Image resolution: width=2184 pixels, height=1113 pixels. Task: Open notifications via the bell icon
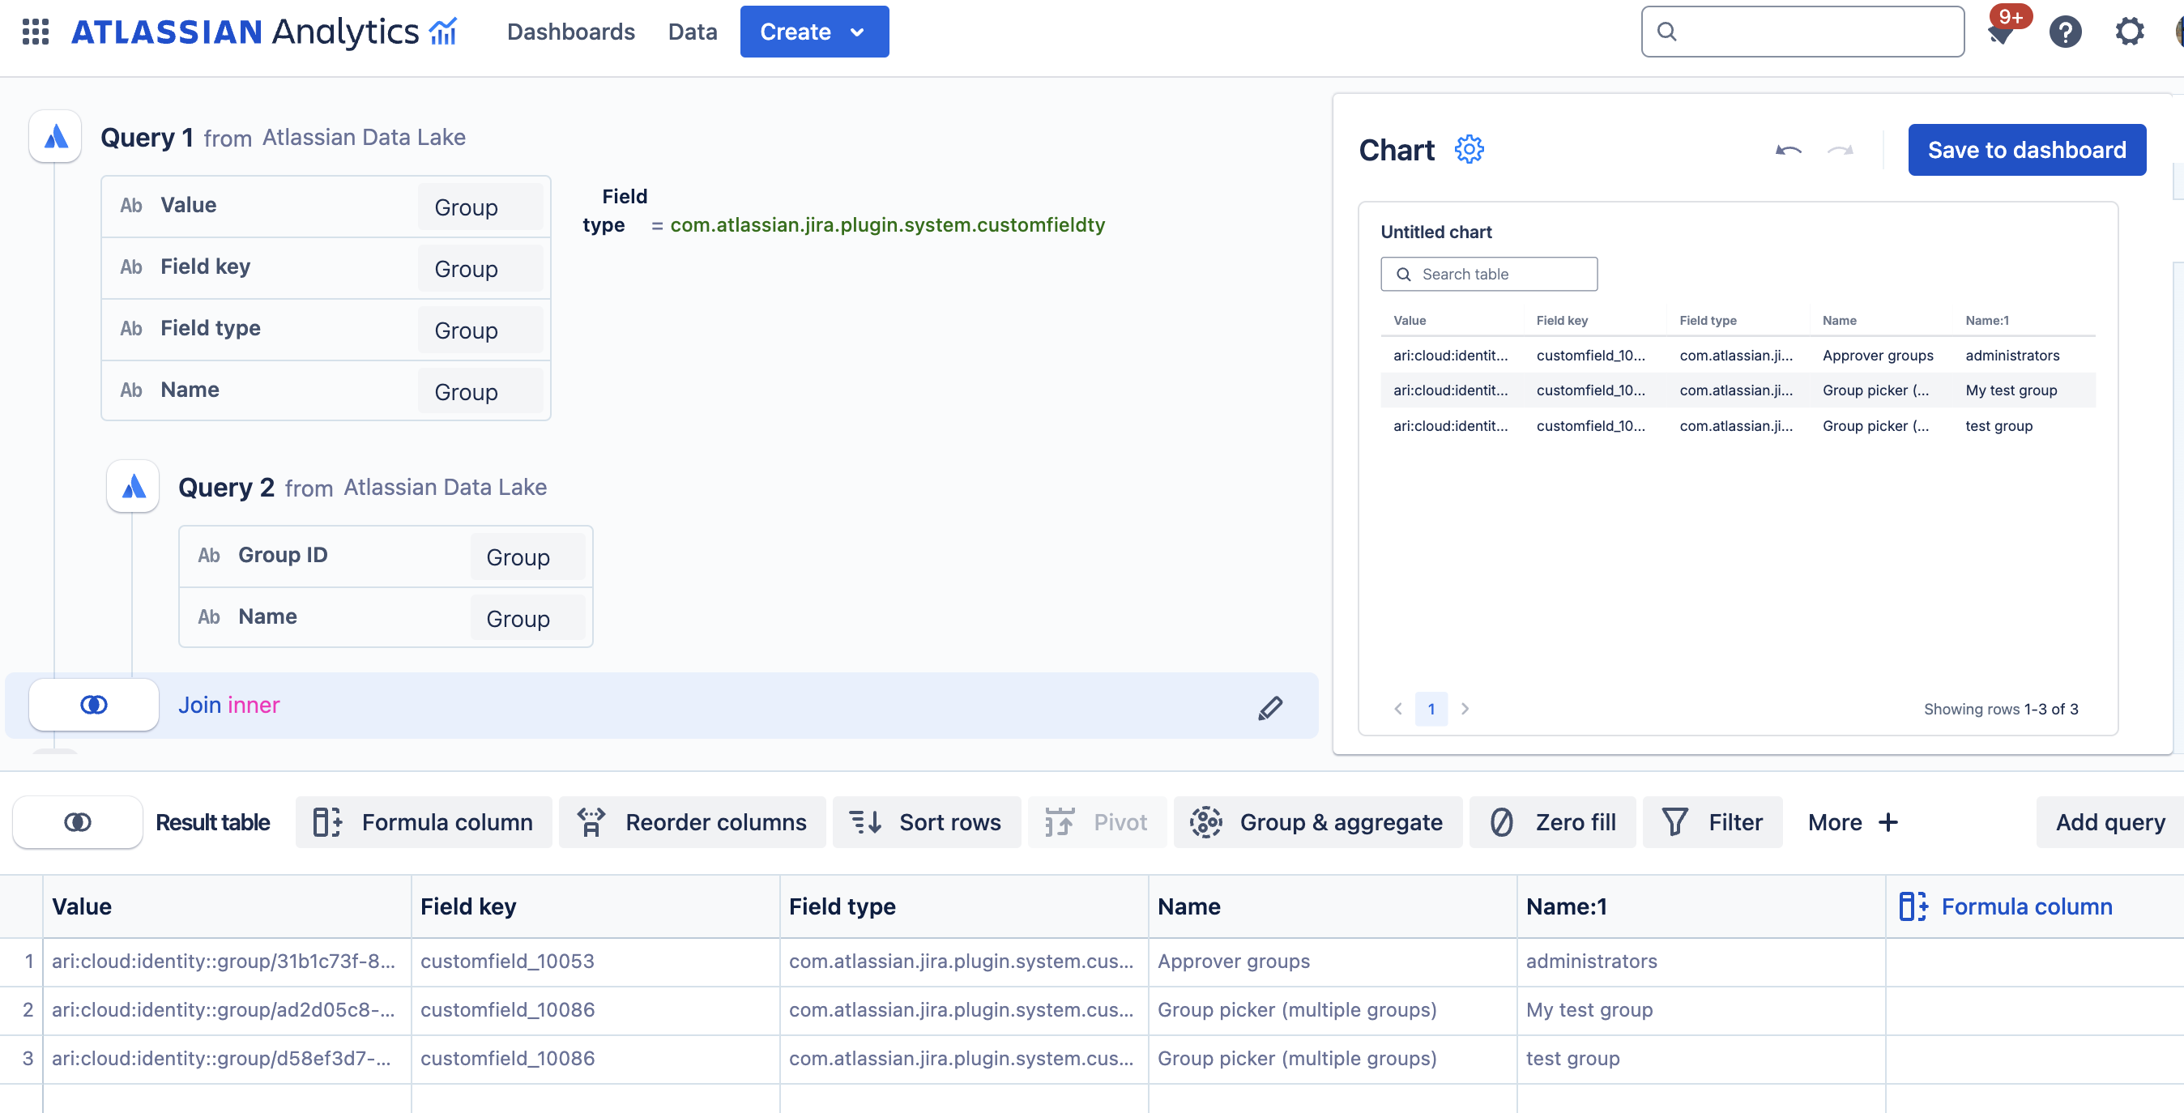click(x=2002, y=34)
